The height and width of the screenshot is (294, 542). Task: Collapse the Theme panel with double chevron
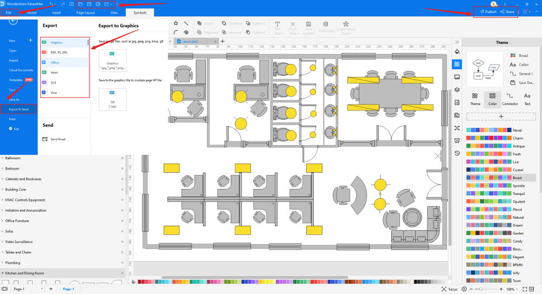click(x=457, y=42)
